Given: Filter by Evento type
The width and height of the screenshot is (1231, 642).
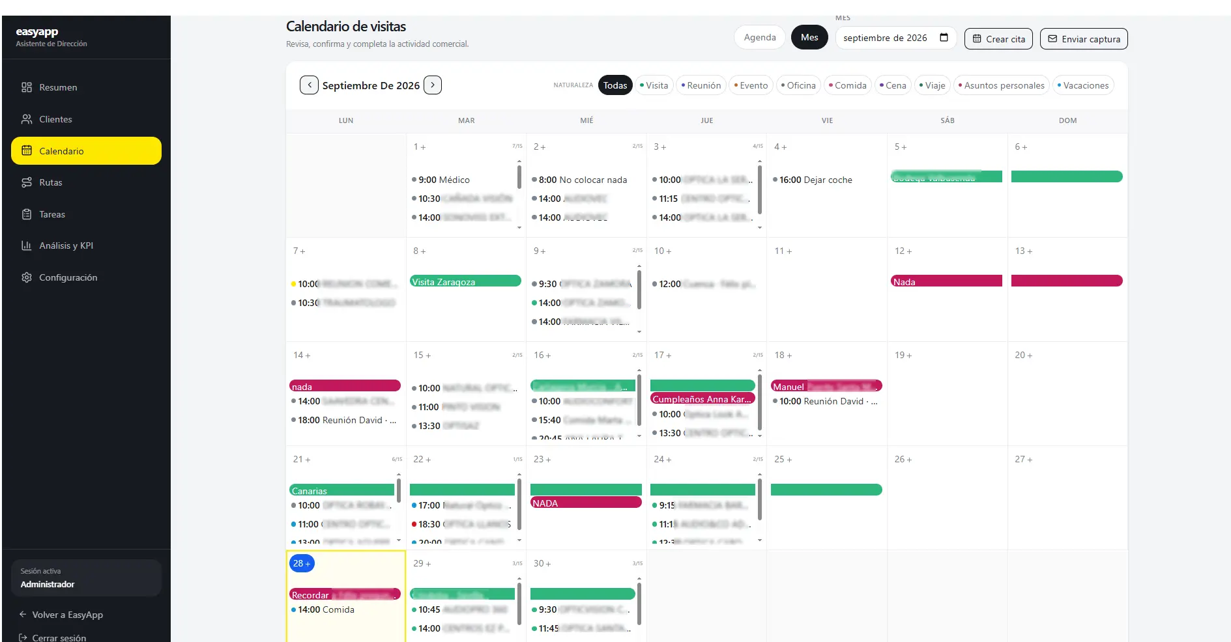Looking at the screenshot, I should tap(751, 85).
